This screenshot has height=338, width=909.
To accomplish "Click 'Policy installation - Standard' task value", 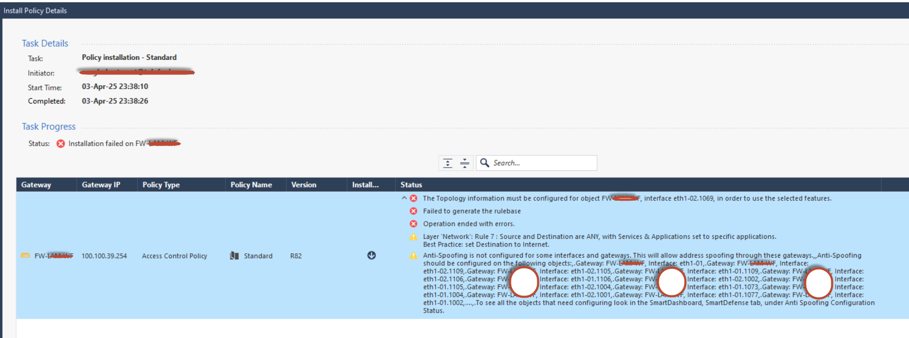I will point(129,57).
